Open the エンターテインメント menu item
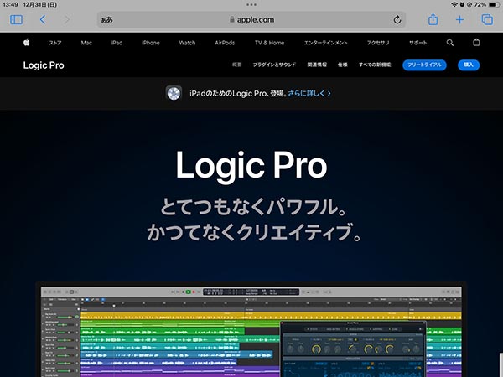 [325, 43]
